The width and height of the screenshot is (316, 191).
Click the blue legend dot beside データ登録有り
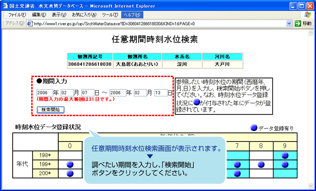254,128
